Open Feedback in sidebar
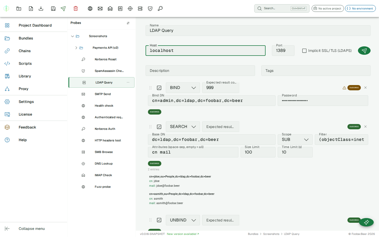This screenshot has height=237, width=379. point(33,127)
